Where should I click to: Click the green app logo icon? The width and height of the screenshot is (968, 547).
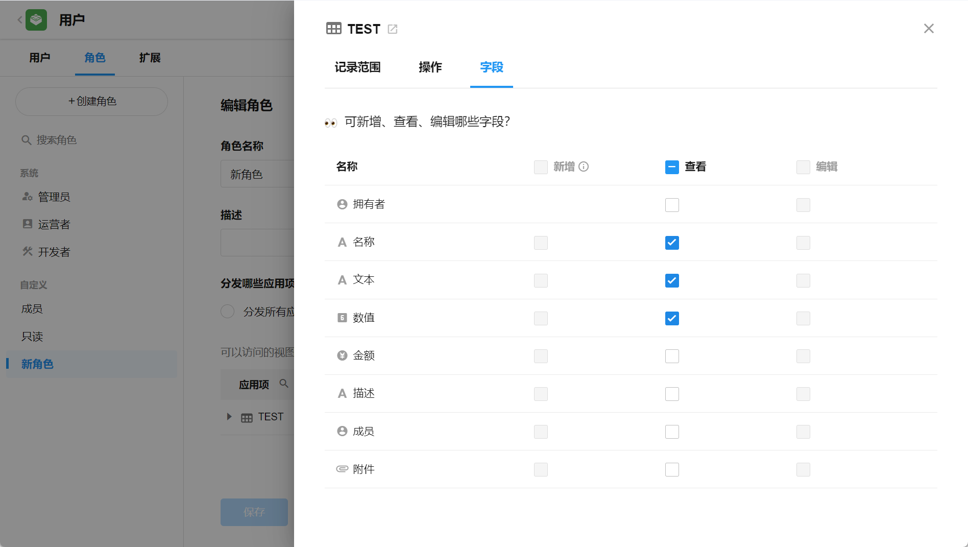click(x=36, y=20)
